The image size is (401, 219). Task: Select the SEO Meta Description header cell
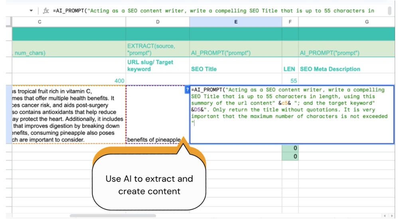pos(346,65)
